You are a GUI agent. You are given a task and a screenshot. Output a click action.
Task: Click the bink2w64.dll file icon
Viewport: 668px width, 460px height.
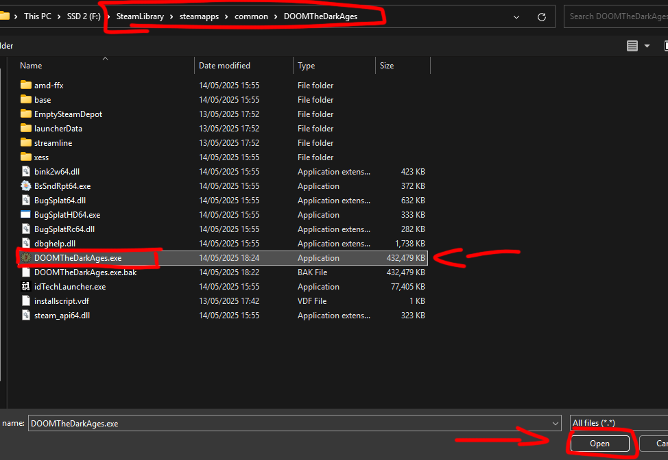click(26, 172)
